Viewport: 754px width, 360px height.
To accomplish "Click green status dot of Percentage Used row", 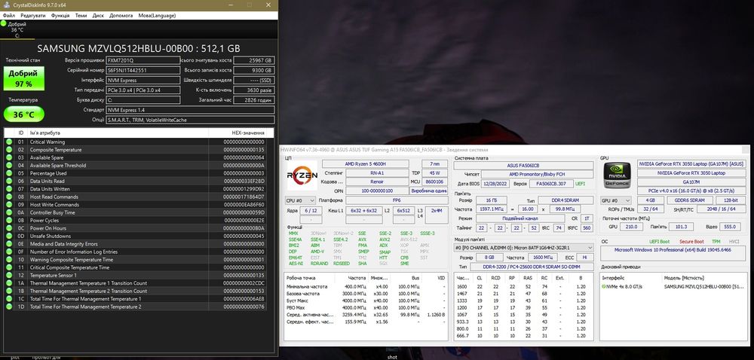I will pos(8,173).
